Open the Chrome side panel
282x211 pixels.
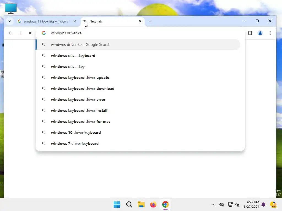250,33
